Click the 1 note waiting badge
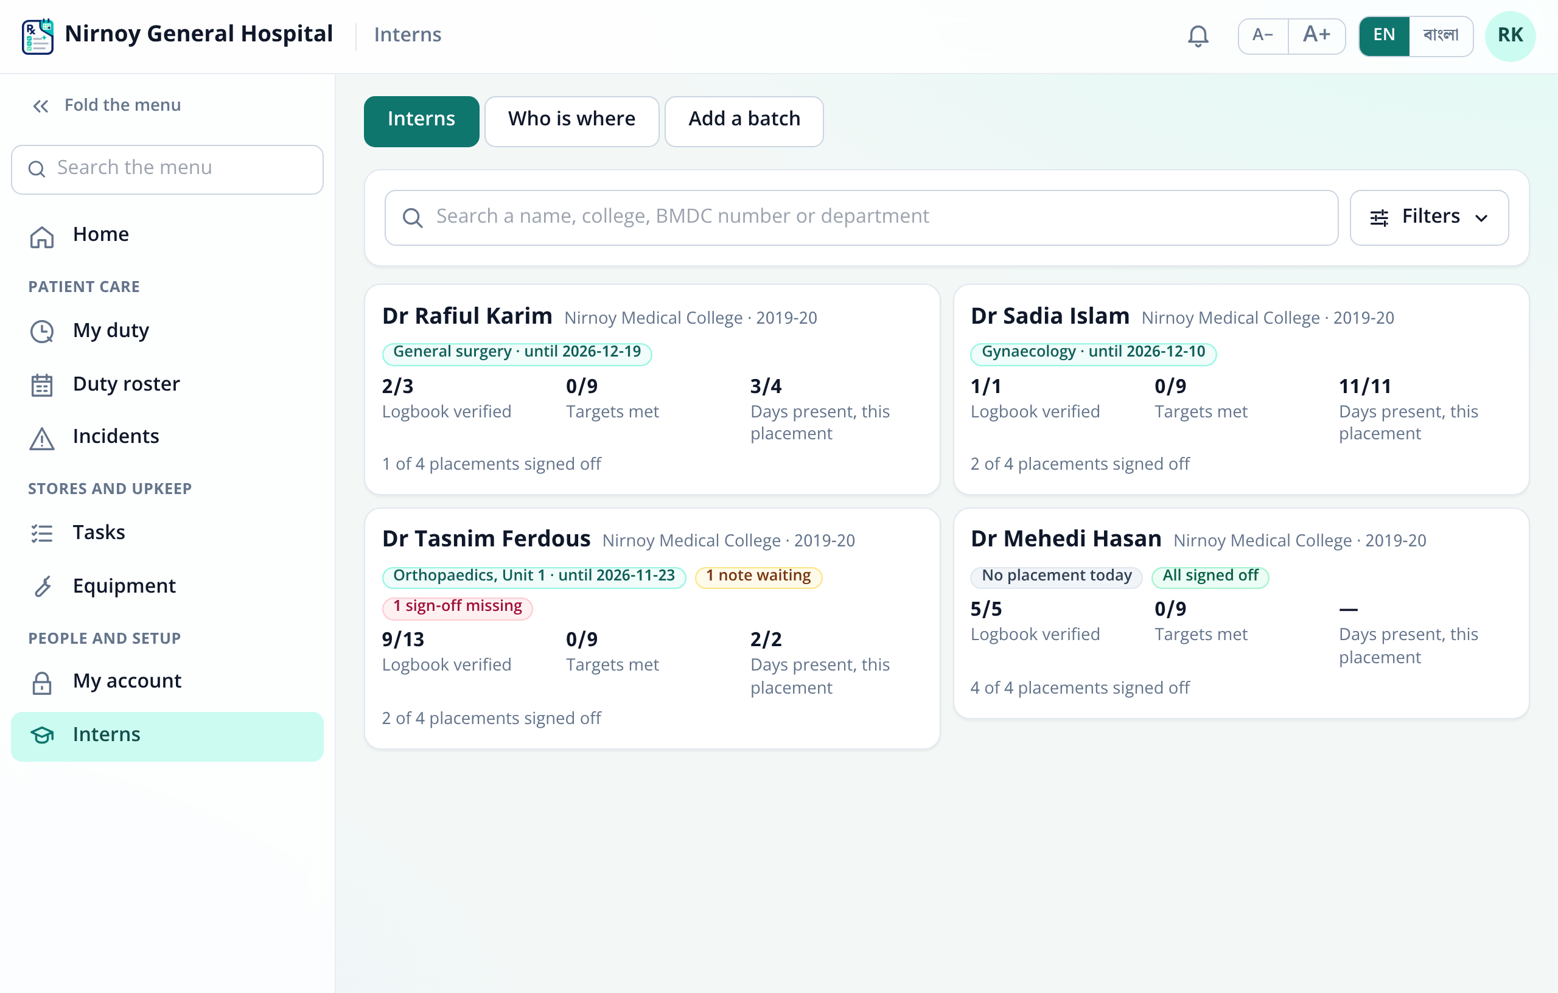This screenshot has width=1558, height=993. click(x=758, y=576)
